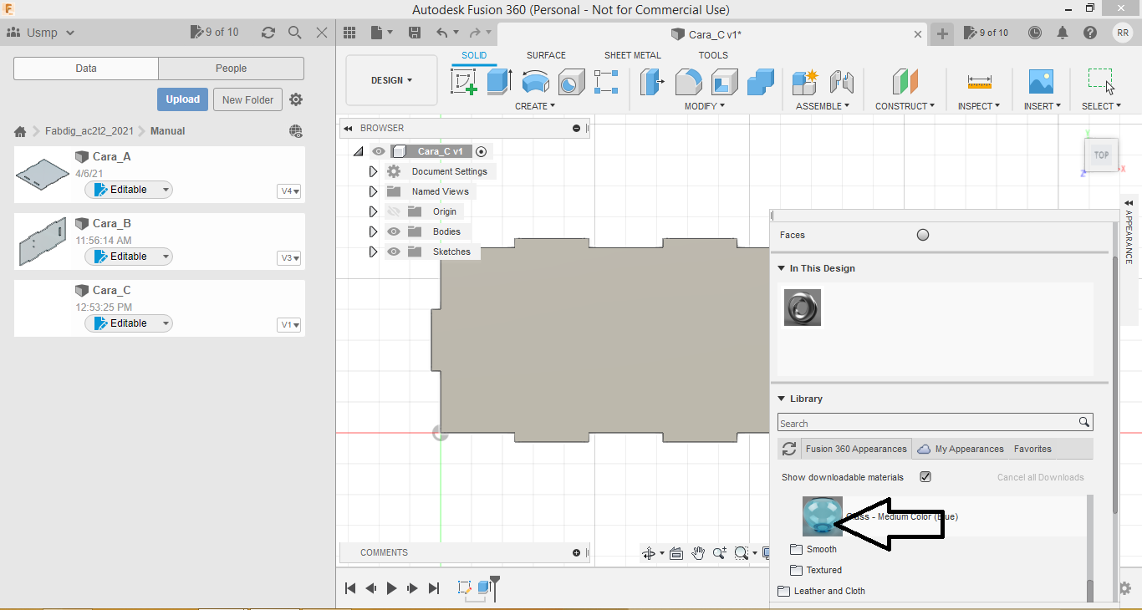Viewport: 1142px width, 610px height.
Task: Click the New Component assemble icon
Action: (x=805, y=82)
